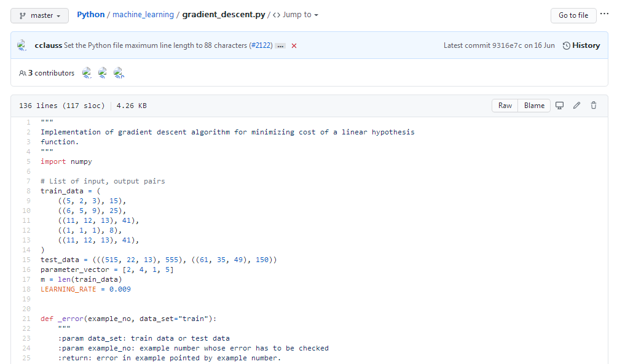Click the 'train_data = (' code line
The image size is (617, 364).
(x=71, y=191)
